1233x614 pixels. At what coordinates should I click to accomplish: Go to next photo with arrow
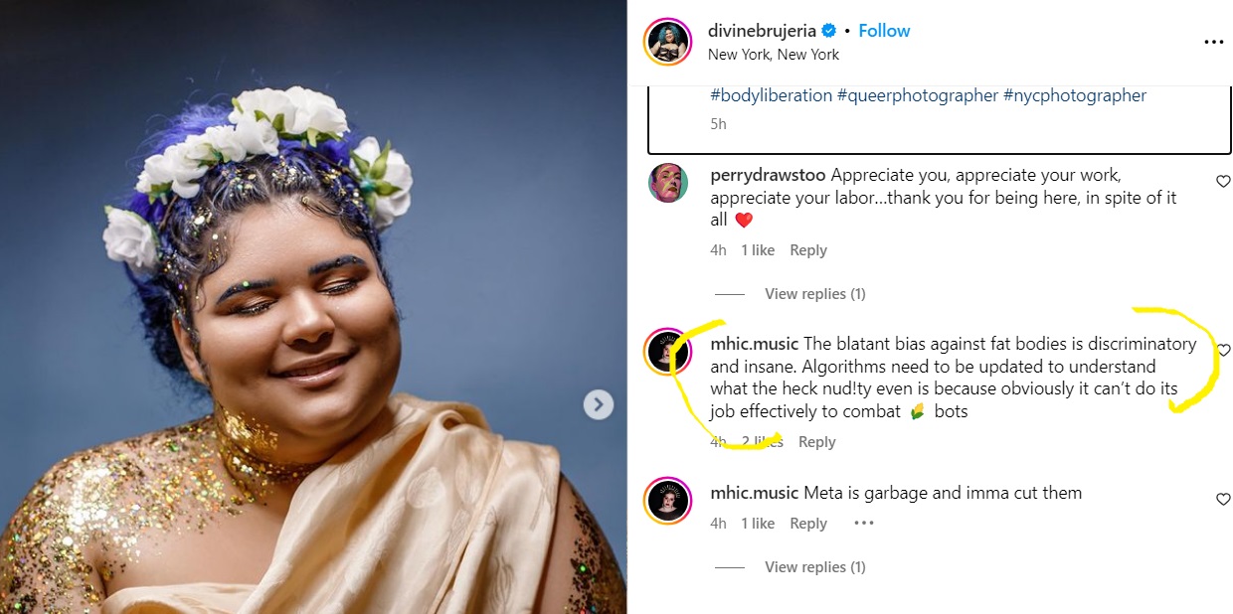(598, 404)
